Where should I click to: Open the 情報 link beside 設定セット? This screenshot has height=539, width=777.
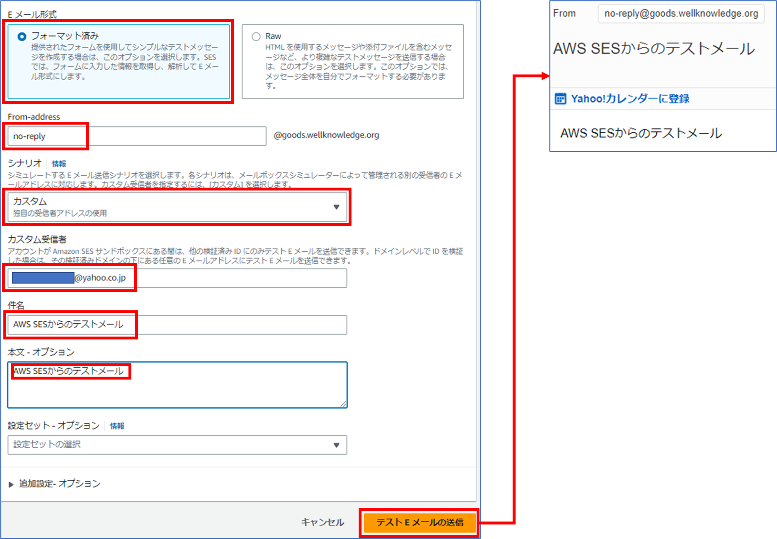click(x=117, y=426)
